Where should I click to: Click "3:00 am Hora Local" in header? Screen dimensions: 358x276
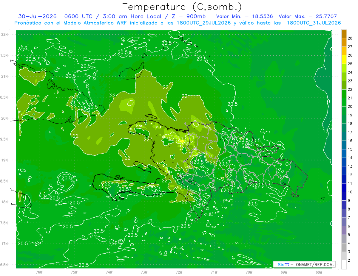pos(133,16)
